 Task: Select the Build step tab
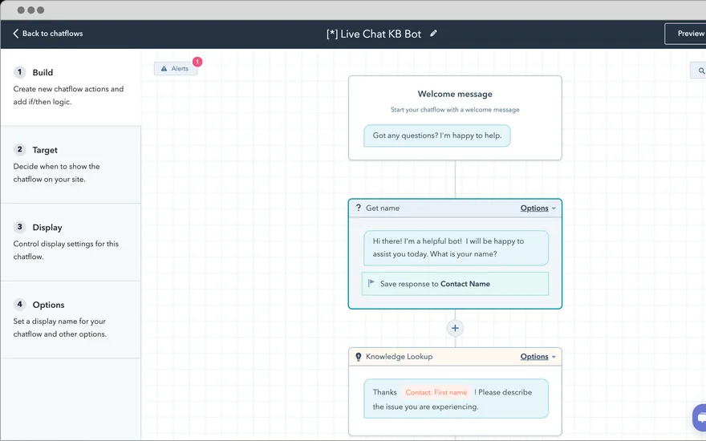(71, 87)
